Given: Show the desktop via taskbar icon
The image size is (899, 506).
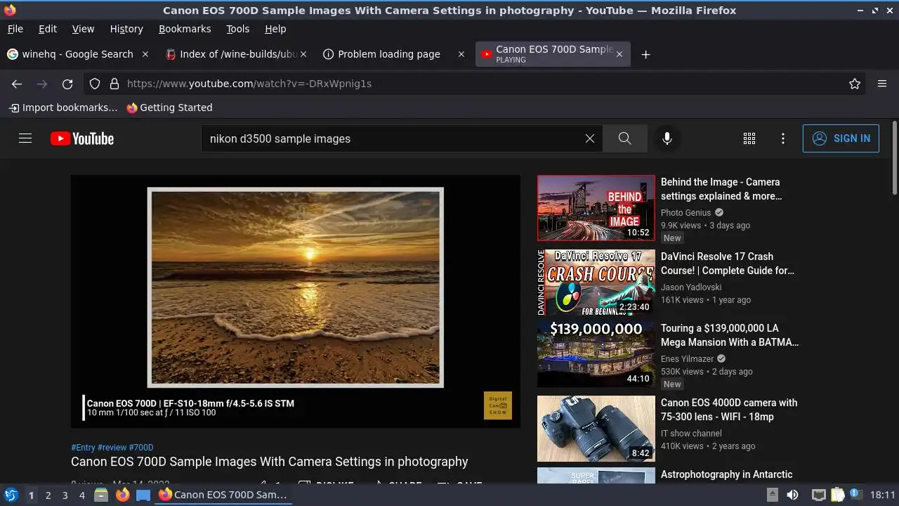Looking at the screenshot, I should (x=143, y=495).
